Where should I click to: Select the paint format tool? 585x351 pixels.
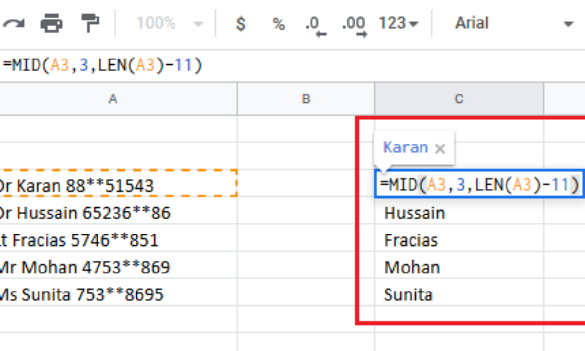pyautogui.click(x=90, y=23)
